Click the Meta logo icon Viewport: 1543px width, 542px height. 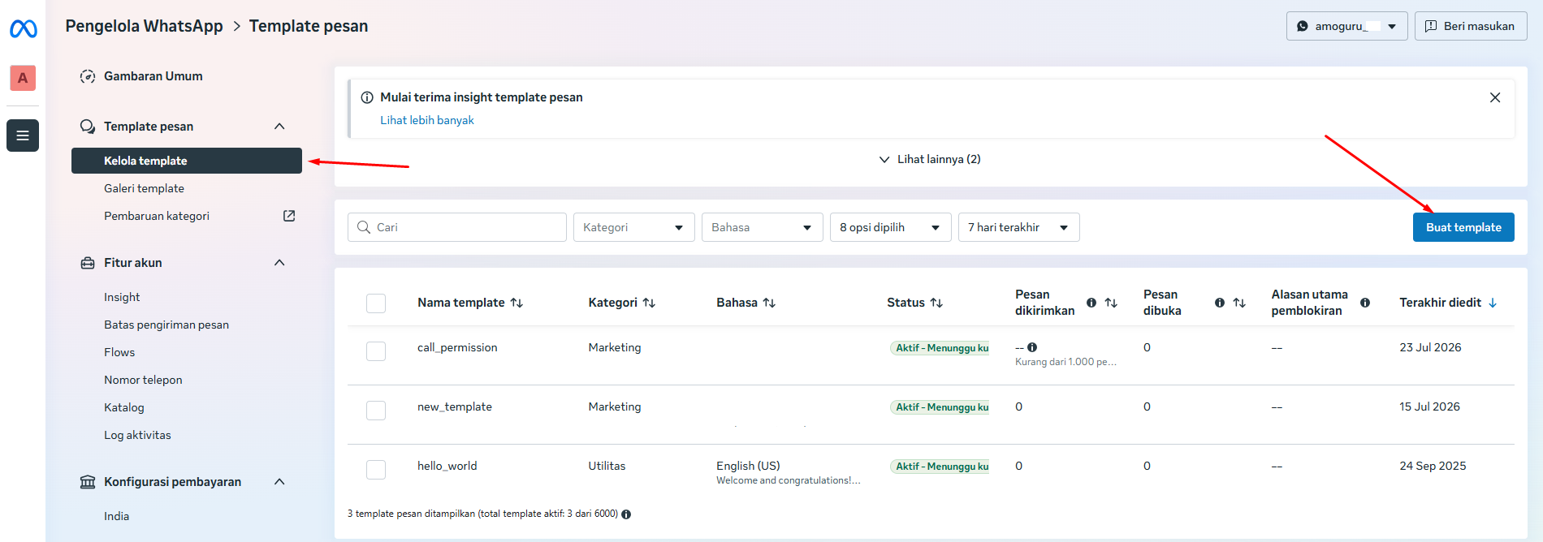(x=23, y=29)
